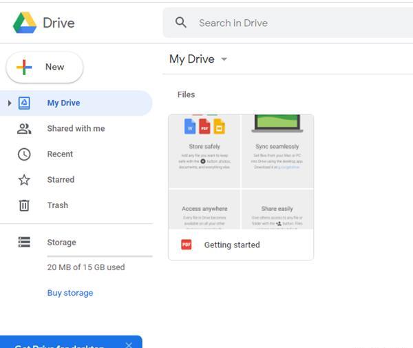The height and width of the screenshot is (348, 413).
Task: Click the Starred star icon
Action: click(x=24, y=180)
